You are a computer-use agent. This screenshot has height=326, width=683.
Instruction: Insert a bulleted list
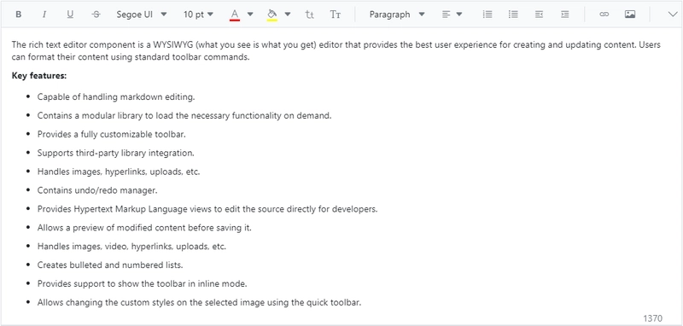[513, 15]
